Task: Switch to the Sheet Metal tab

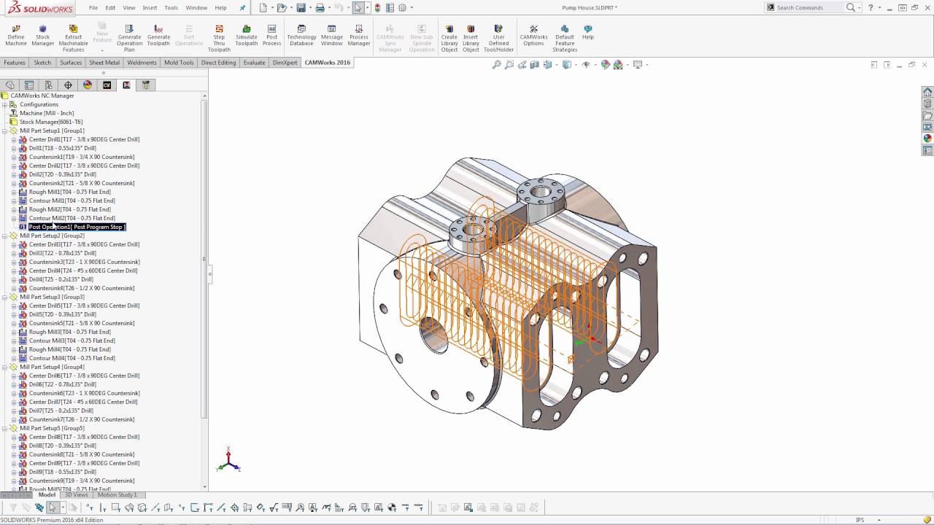Action: click(x=104, y=63)
